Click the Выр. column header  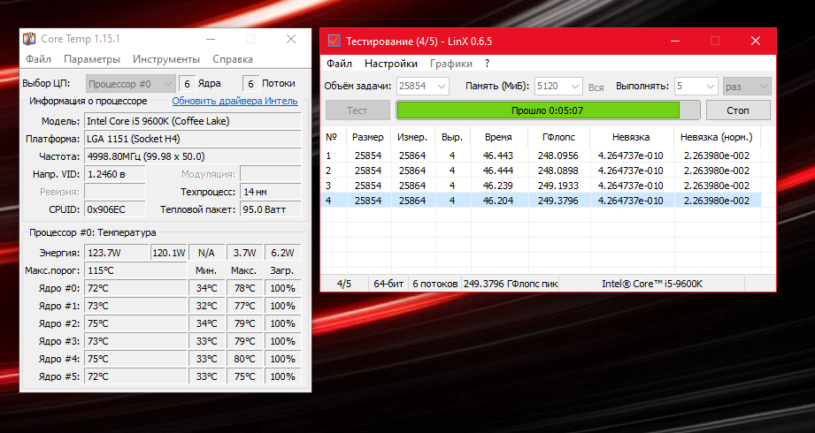point(452,138)
